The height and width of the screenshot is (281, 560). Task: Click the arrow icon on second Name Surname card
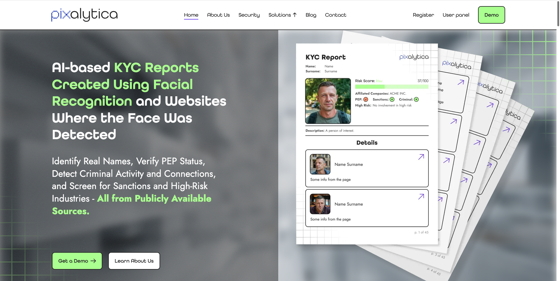coord(421,197)
